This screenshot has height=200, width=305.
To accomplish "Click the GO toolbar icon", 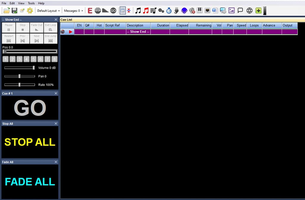I will 113,10.
